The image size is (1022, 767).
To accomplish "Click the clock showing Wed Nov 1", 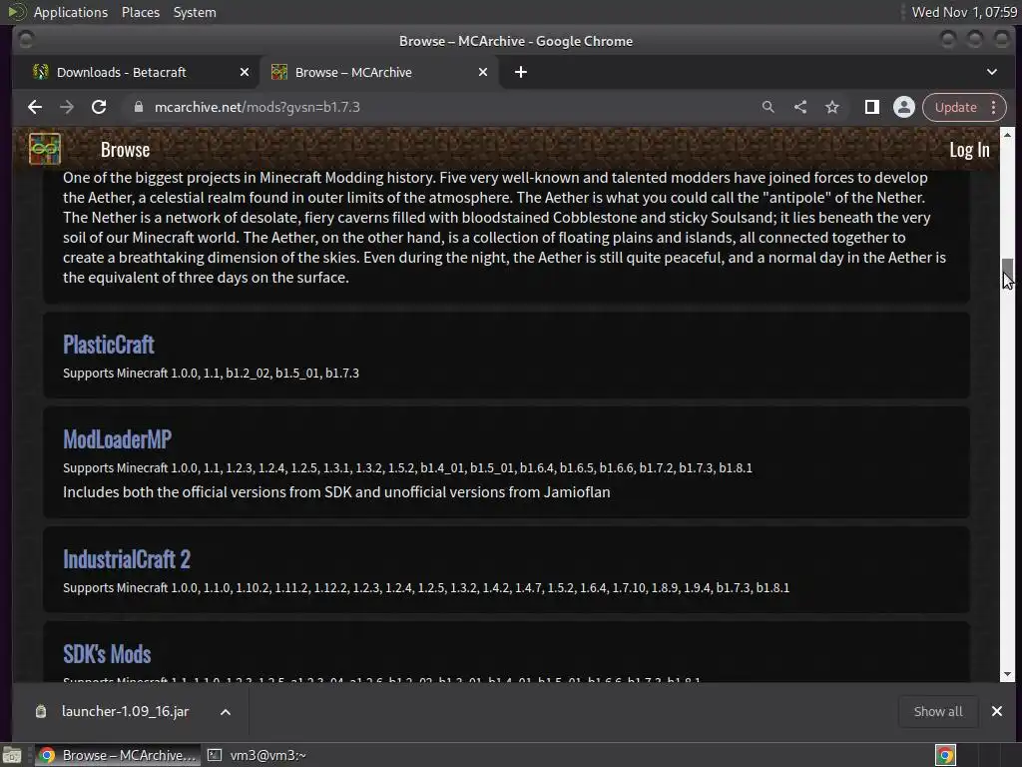I will [964, 12].
